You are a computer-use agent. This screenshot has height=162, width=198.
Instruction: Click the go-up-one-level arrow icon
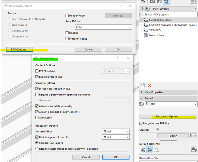pos(142,9)
